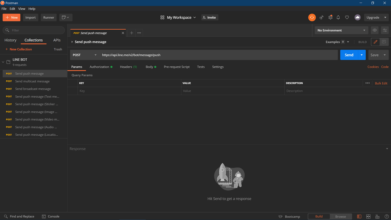Open the notifications bell icon
Image resolution: width=391 pixels, height=220 pixels.
(x=338, y=17)
